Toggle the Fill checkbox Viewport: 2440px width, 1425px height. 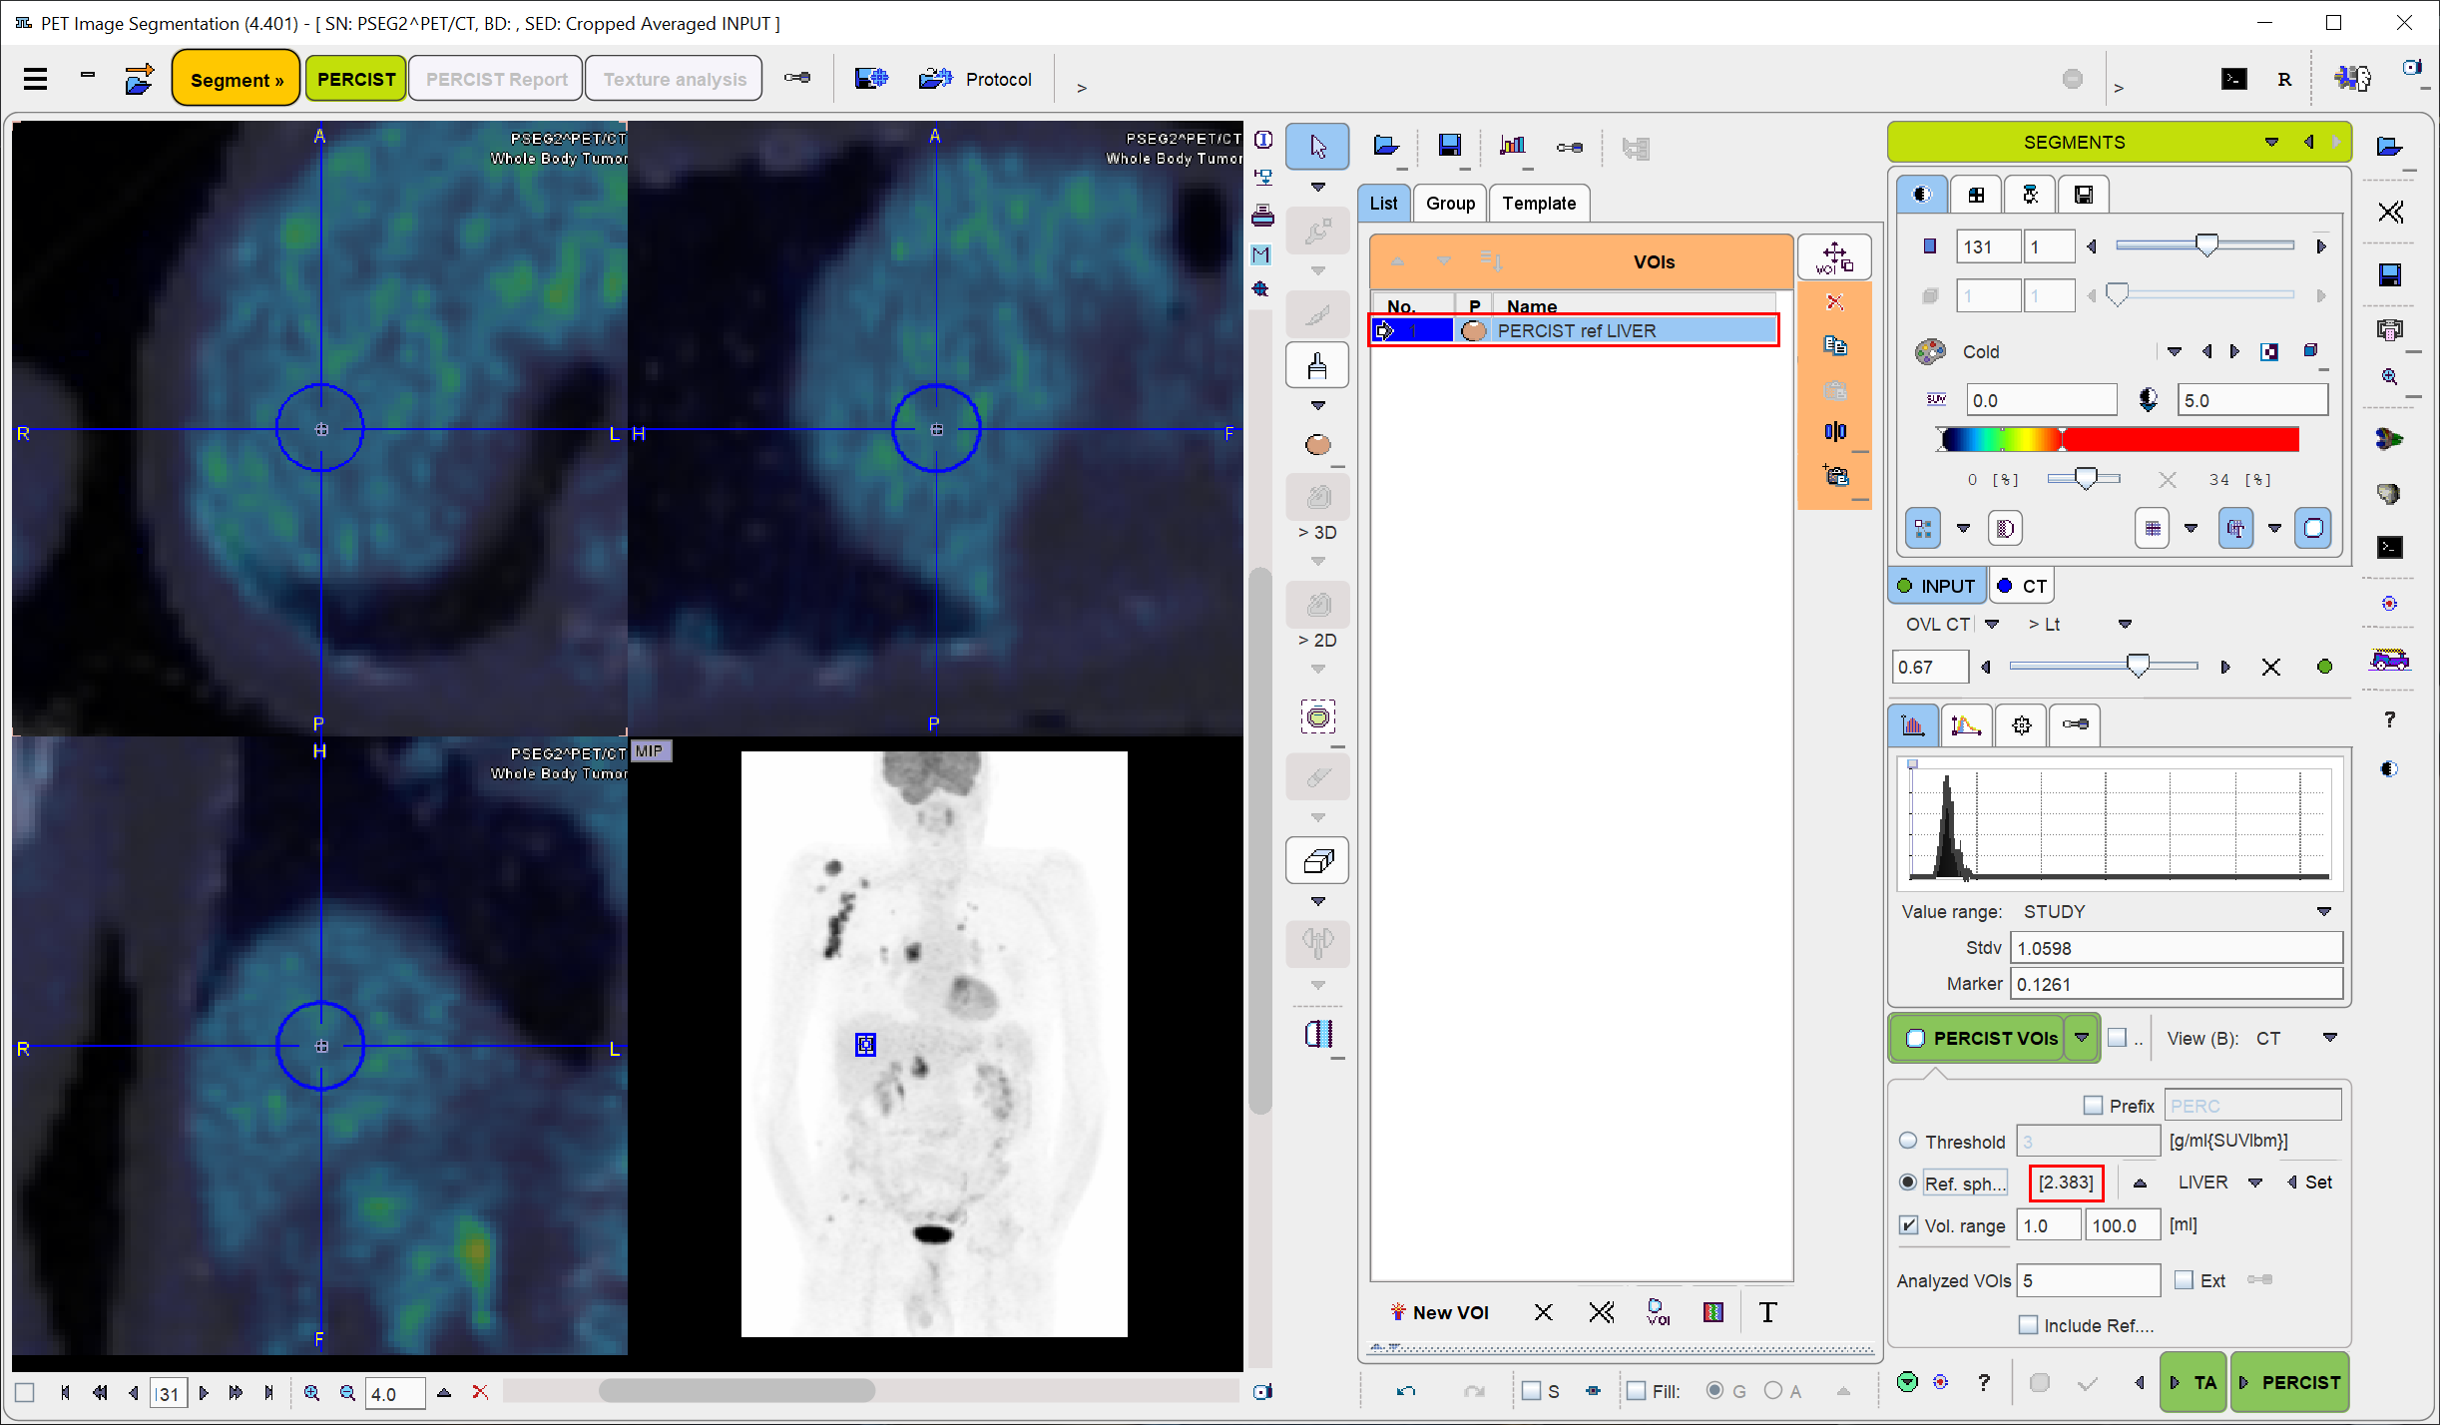tap(1636, 1391)
